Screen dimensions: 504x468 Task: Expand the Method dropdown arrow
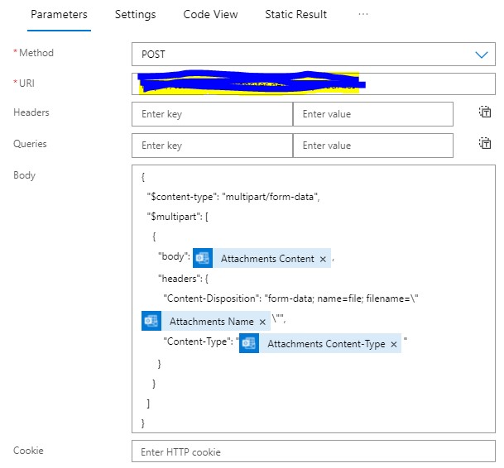tap(481, 55)
